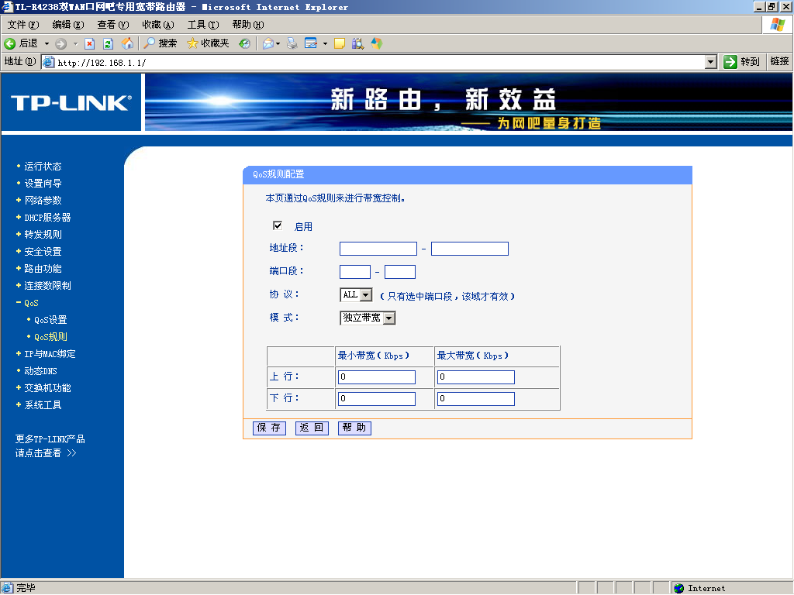Open the 工具(T) menu
Image resolution: width=794 pixels, height=595 pixels.
(x=203, y=25)
